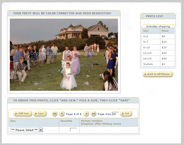Click the Add New button
Image resolution: width=184 pixels, height=145 pixels.
23,113
